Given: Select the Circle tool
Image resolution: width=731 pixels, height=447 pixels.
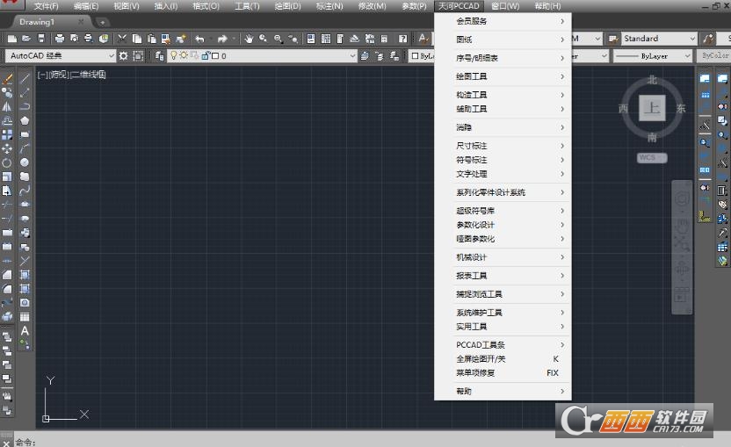Looking at the screenshot, I should (x=25, y=162).
